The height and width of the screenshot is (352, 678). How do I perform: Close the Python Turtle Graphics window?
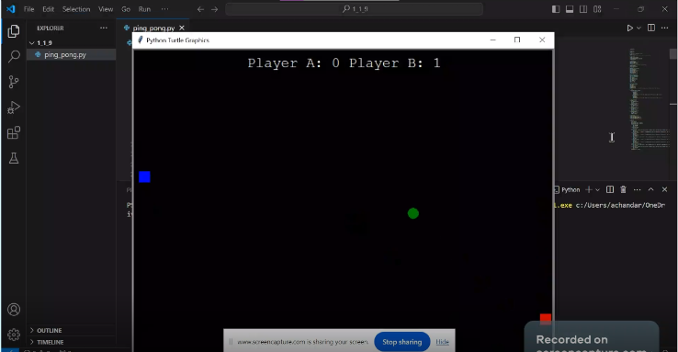(x=542, y=40)
